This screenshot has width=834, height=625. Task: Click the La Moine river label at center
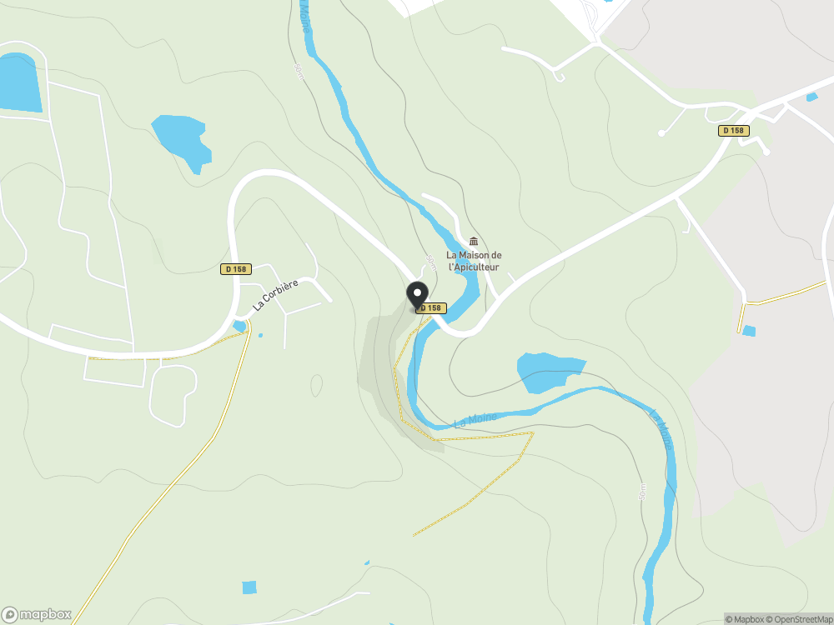(475, 420)
